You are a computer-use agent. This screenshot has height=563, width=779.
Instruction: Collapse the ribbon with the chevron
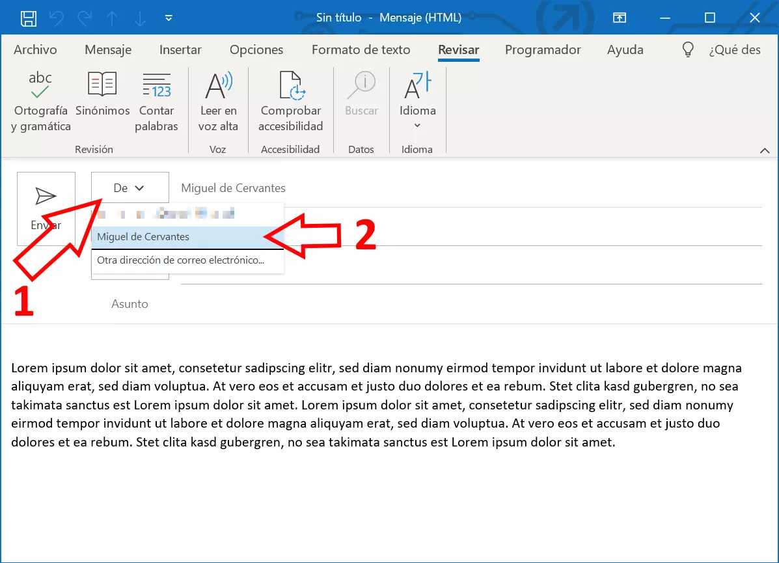tap(765, 150)
